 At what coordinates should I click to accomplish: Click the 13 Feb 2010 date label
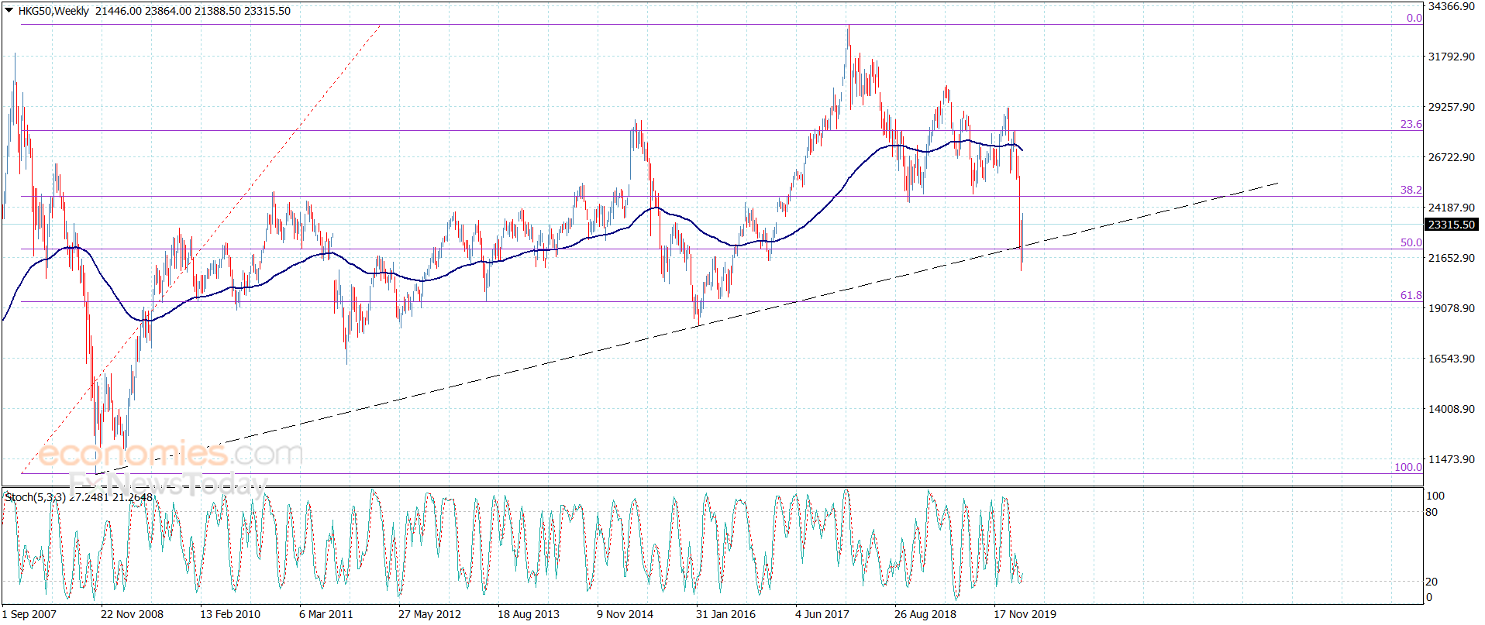tap(230, 614)
